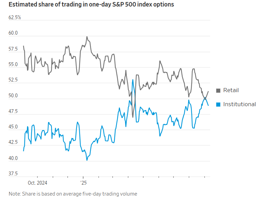
Task: Click the gray Retail legend swatch
Action: 218,90
